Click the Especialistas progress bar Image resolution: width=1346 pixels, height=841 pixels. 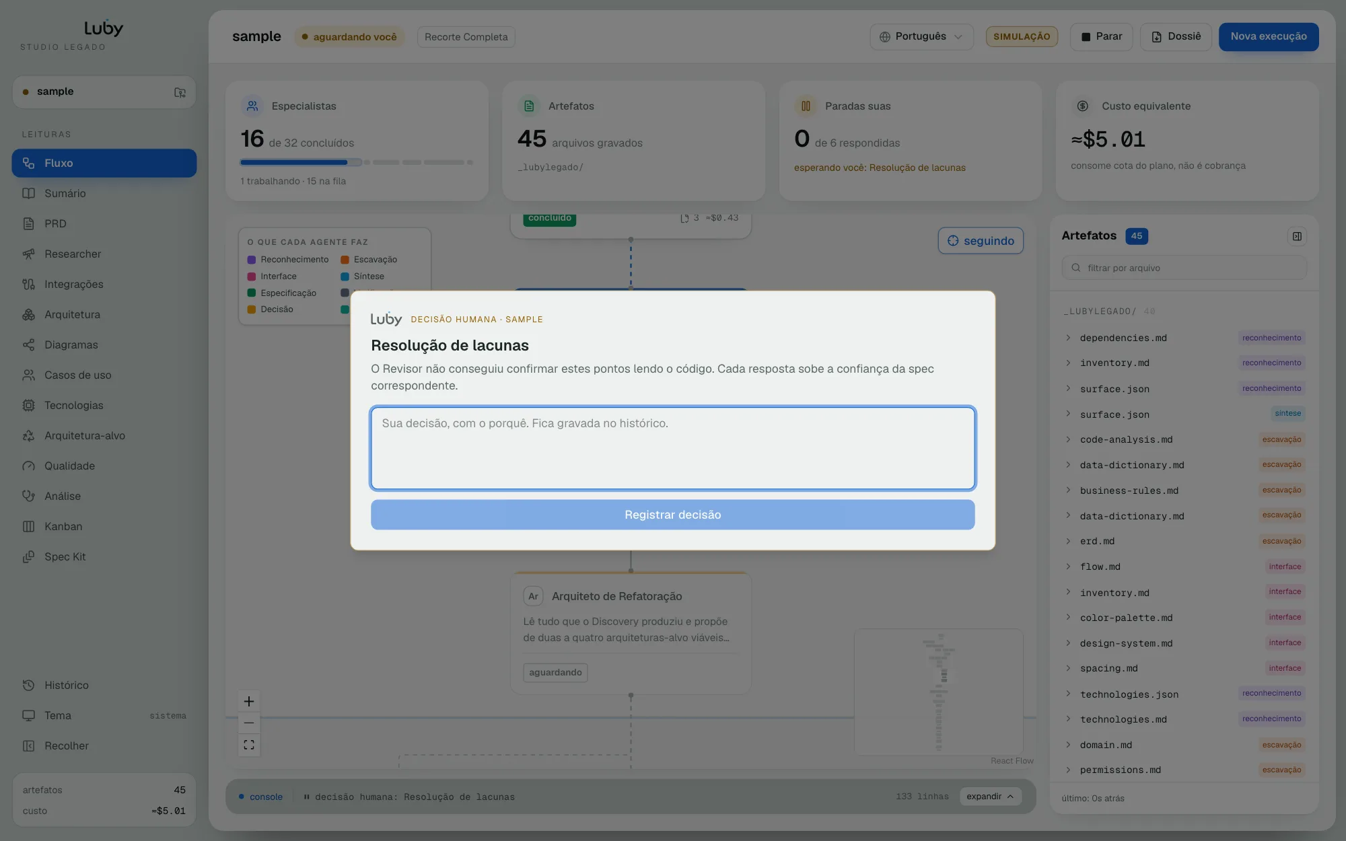[x=357, y=162]
